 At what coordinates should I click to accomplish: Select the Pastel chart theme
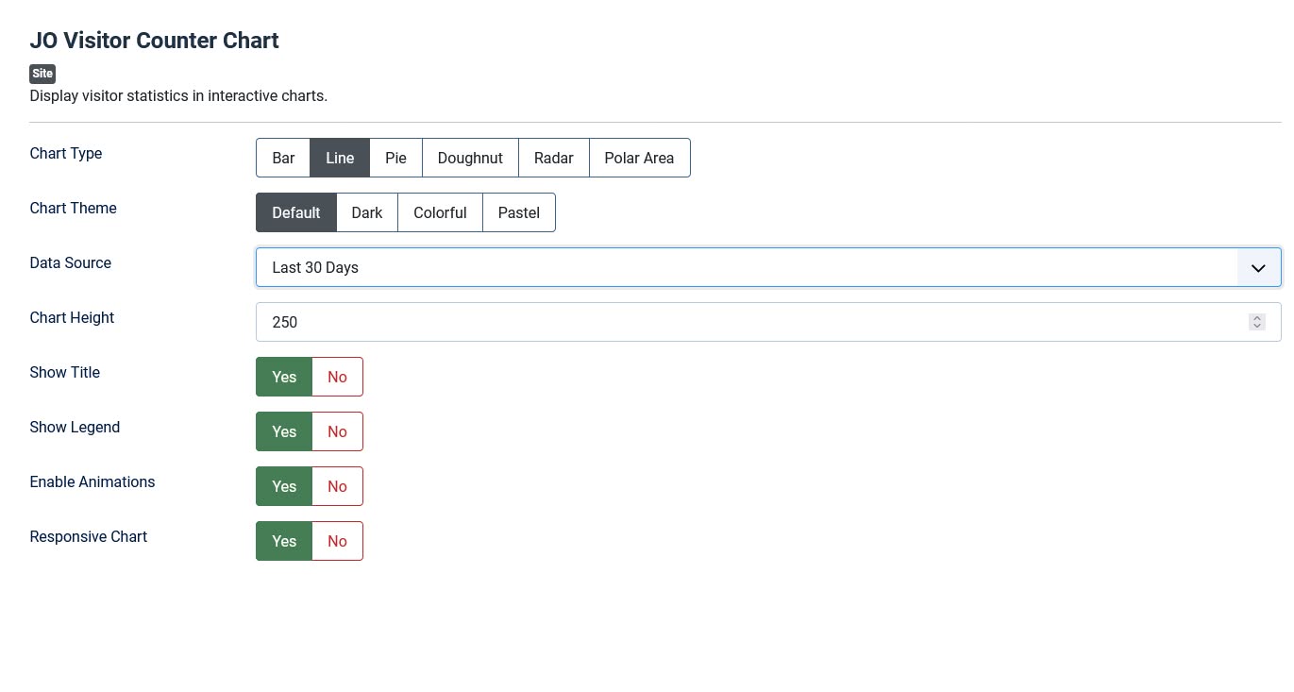pos(518,212)
